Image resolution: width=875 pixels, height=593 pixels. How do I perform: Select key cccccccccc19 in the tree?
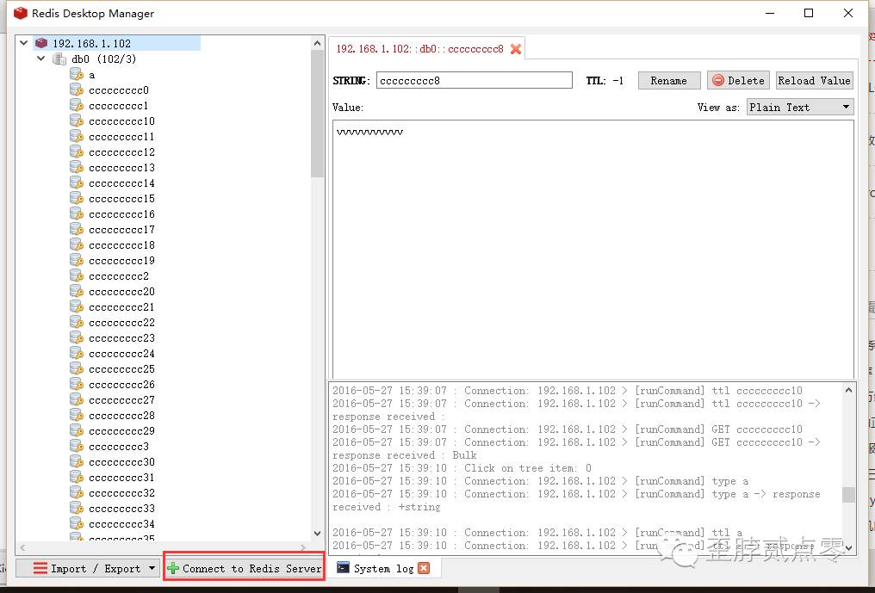(x=121, y=261)
